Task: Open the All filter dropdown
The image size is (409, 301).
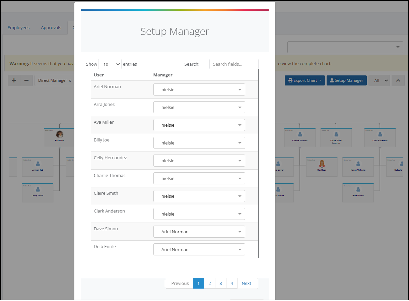Action: point(379,80)
